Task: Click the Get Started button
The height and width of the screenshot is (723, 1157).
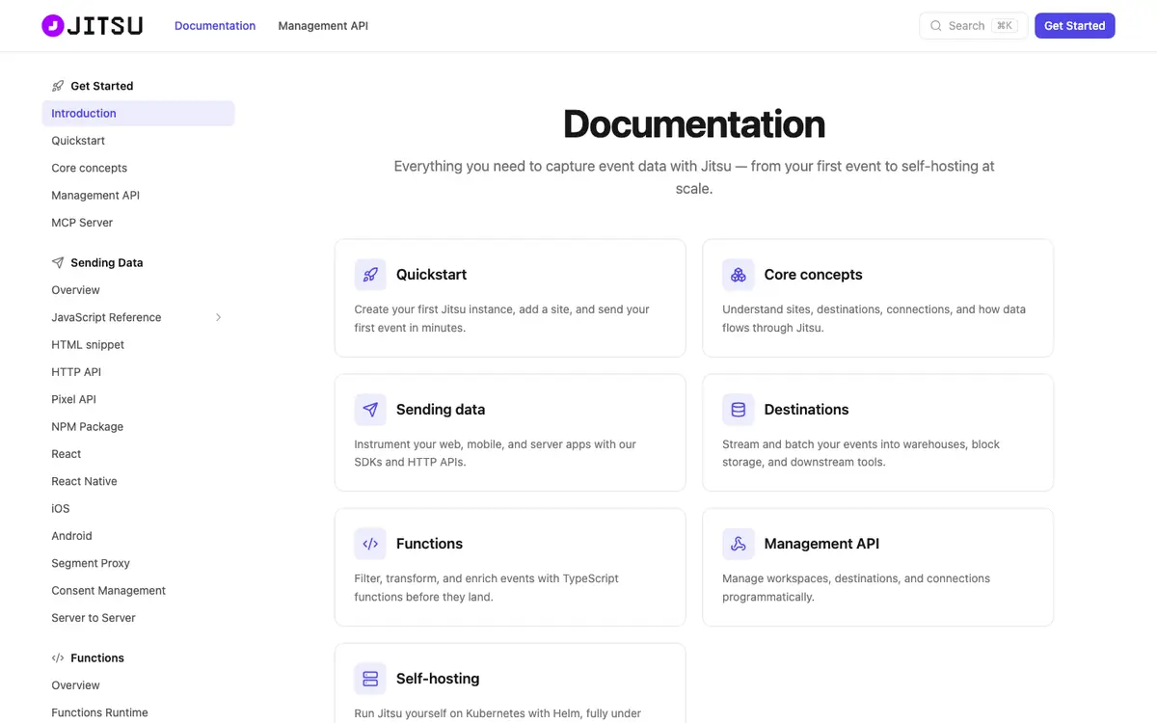Action: pyautogui.click(x=1075, y=26)
